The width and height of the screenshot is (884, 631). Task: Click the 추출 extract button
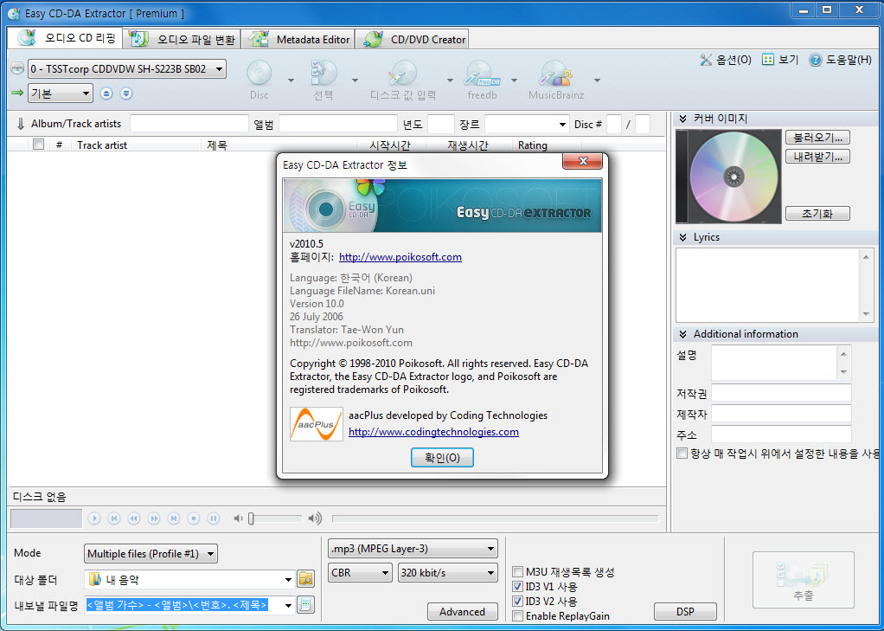point(804,580)
